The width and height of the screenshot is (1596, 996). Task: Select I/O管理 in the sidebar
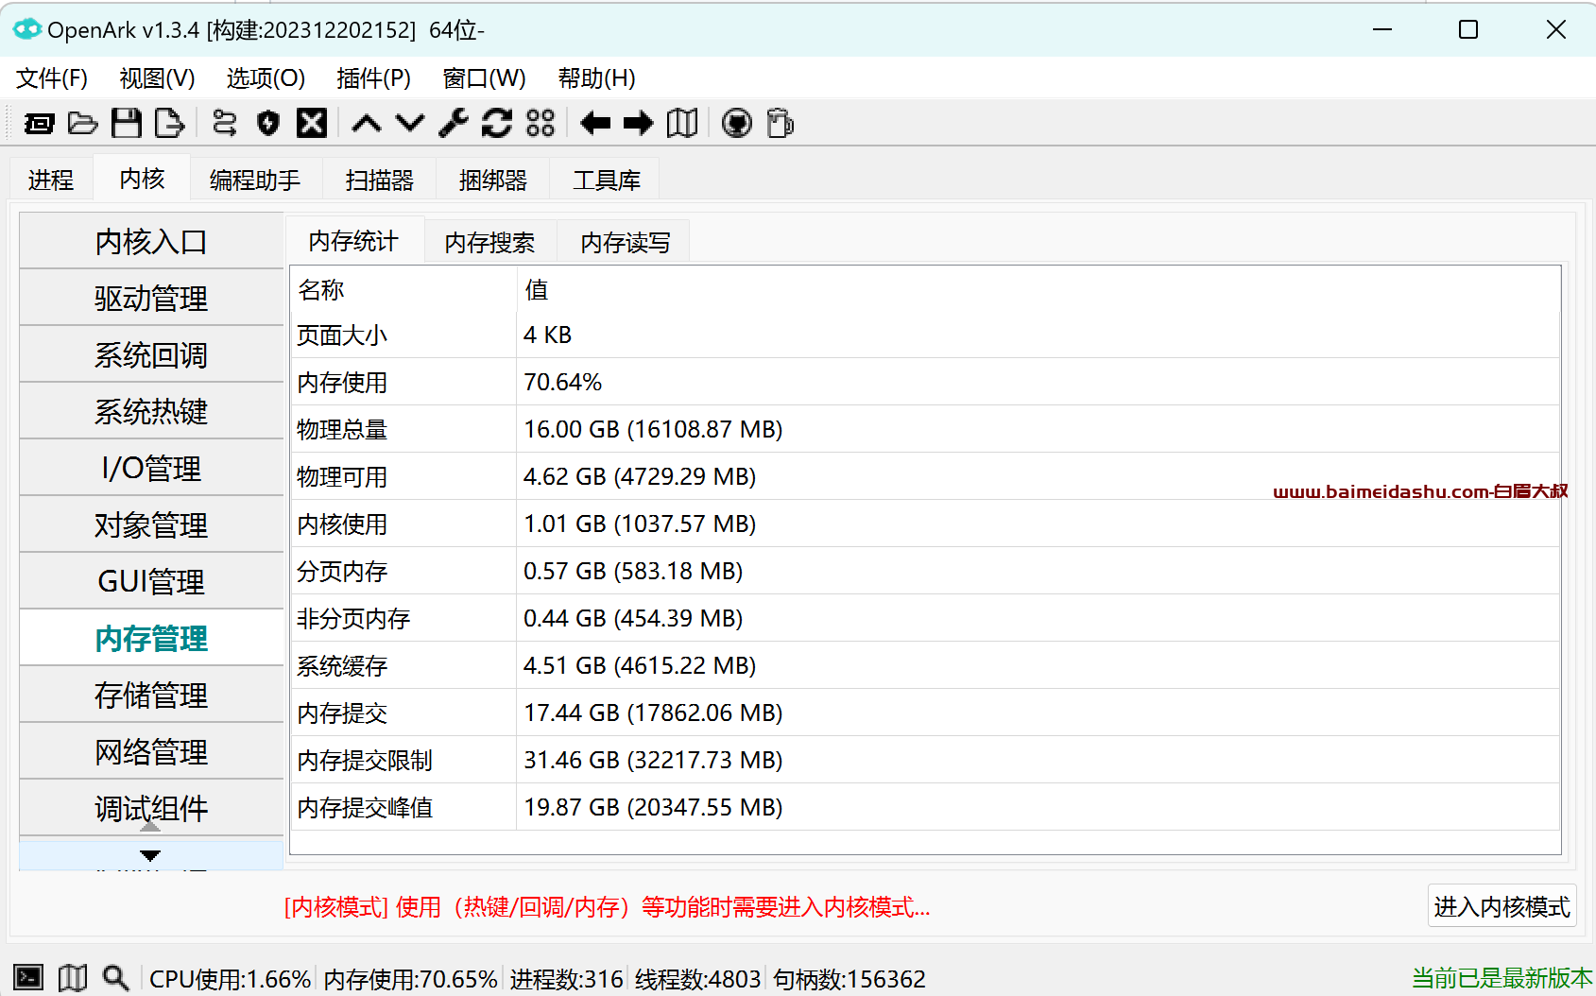coord(151,469)
